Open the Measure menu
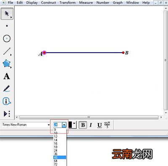Screen dimensions: 168x166 pyautogui.click(x=86, y=3)
